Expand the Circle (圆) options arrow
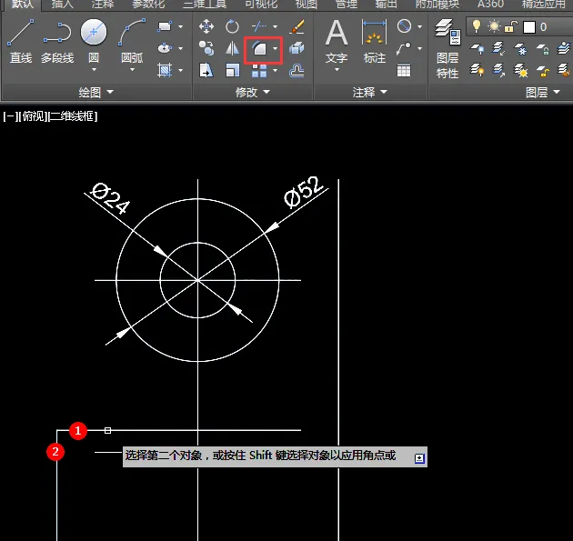 (x=94, y=69)
